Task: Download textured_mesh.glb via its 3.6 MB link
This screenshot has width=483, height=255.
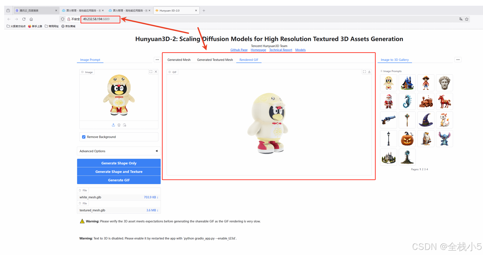Action: click(x=152, y=210)
